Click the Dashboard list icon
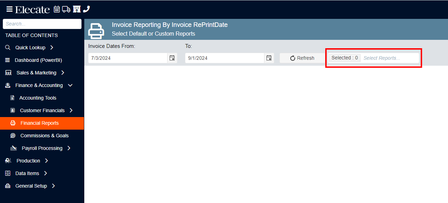Viewport: 448px width, 203px height. [x=8, y=60]
